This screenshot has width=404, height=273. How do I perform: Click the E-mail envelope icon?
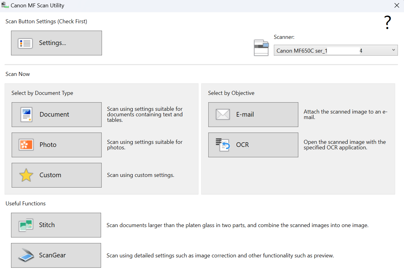(223, 114)
